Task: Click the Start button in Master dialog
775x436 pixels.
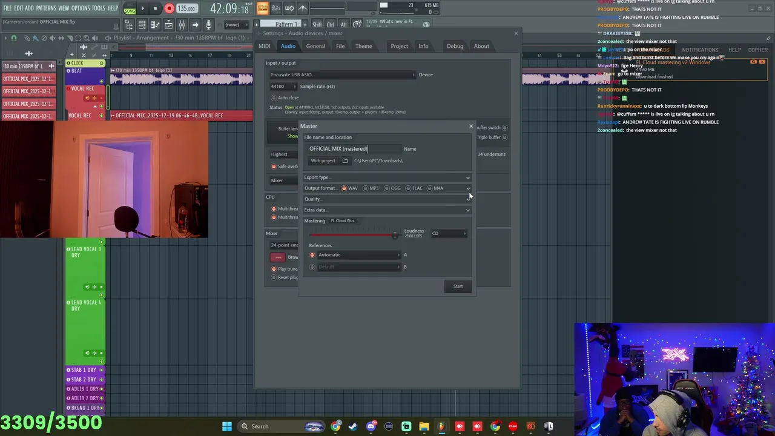Action: [458, 286]
